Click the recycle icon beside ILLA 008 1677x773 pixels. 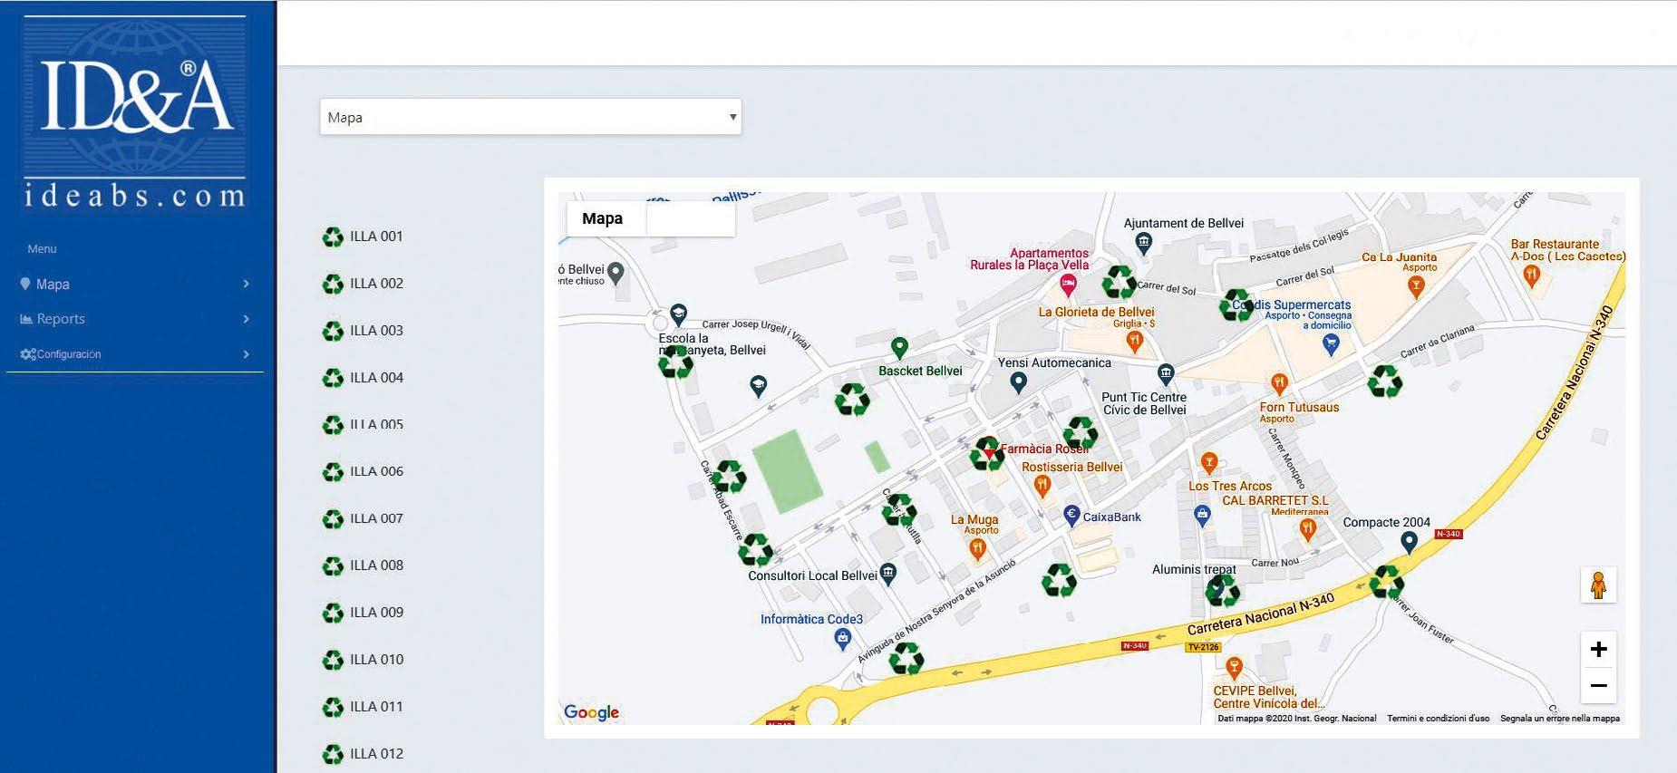pos(333,566)
